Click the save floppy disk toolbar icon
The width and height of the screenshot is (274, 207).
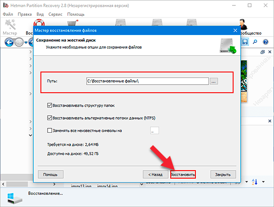245,42
